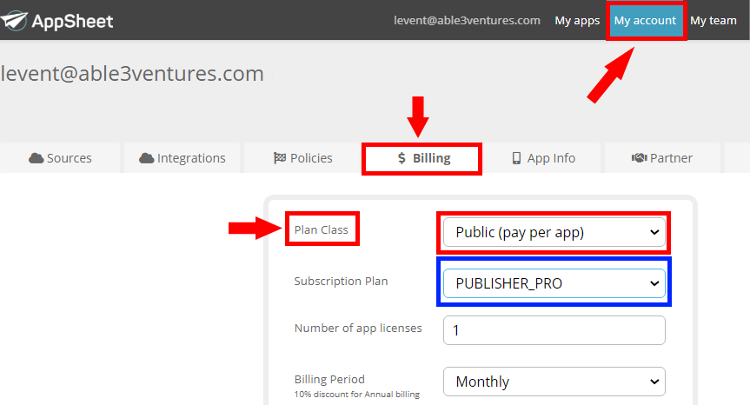Open the My team page
This screenshot has height=405, width=750.
coord(713,21)
